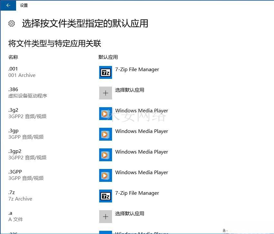Screen dimensions: 274x234
Task: Select the .3GPP extension name
Action: pos(15,172)
